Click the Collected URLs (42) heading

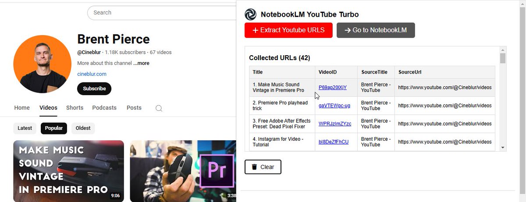point(280,58)
